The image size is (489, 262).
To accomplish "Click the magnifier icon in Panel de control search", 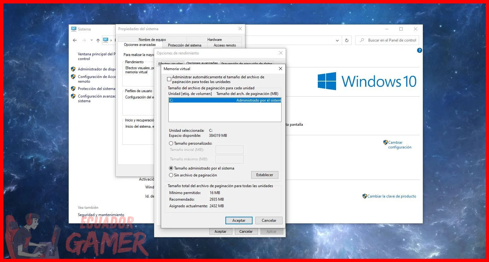I will pyautogui.click(x=362, y=40).
